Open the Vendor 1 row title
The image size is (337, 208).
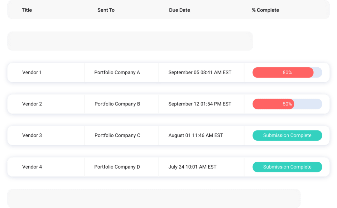point(32,72)
